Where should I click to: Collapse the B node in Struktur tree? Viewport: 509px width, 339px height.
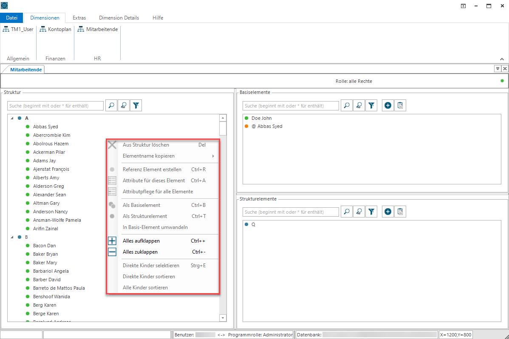click(12, 237)
